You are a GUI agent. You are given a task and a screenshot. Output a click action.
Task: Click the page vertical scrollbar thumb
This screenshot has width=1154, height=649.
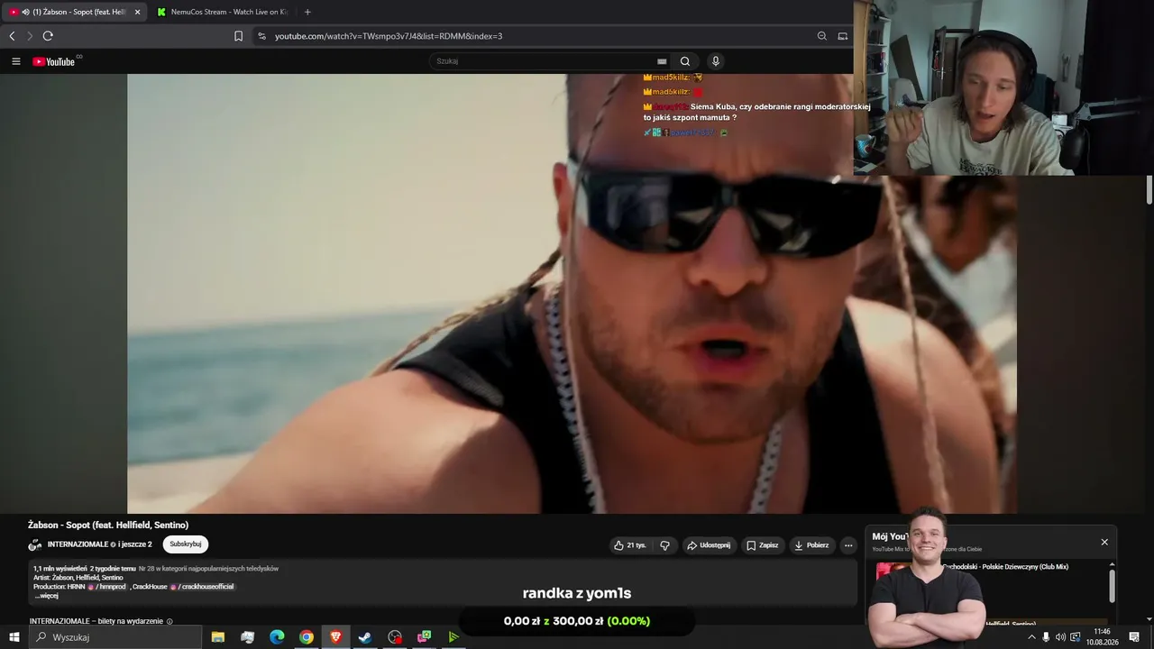tap(1149, 191)
